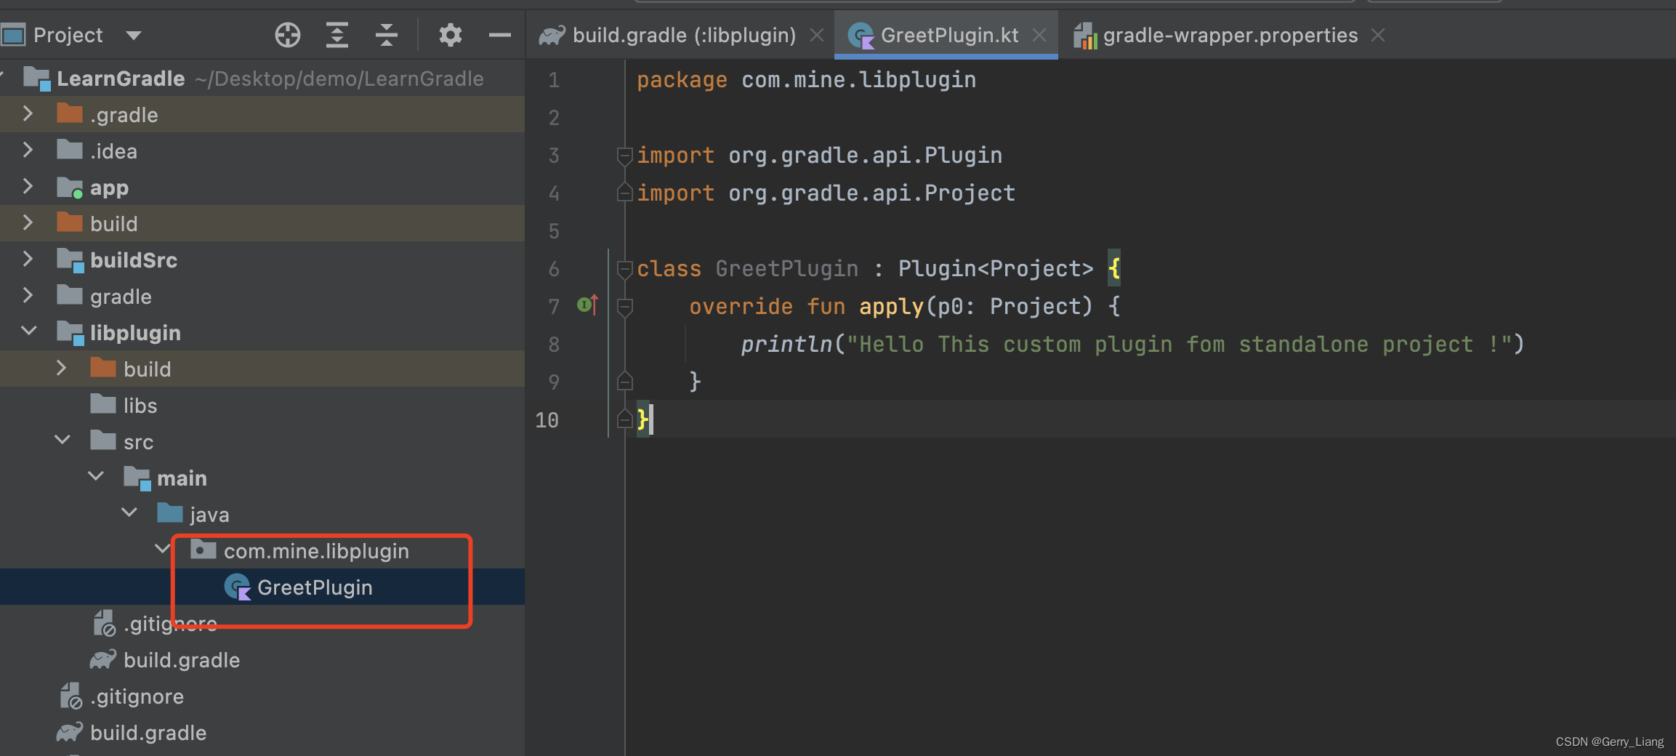Click the println call on line 8
The width and height of the screenshot is (1676, 756).
coord(786,345)
